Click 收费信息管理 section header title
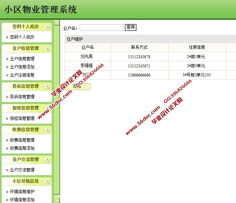236x203 pixels. (x=26, y=130)
